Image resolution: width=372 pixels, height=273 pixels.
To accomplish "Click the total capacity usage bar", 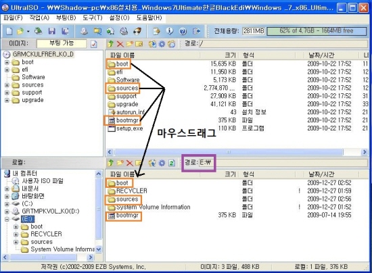I will tap(317, 31).
